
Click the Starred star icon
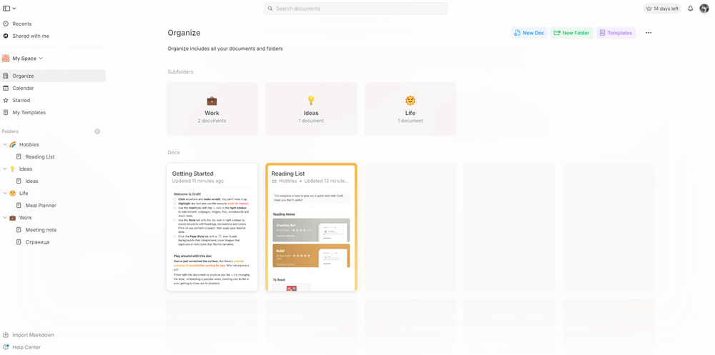pos(6,100)
